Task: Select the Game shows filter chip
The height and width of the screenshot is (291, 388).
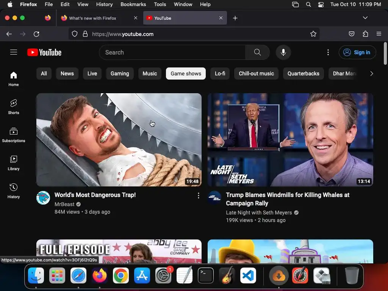Action: tap(186, 74)
